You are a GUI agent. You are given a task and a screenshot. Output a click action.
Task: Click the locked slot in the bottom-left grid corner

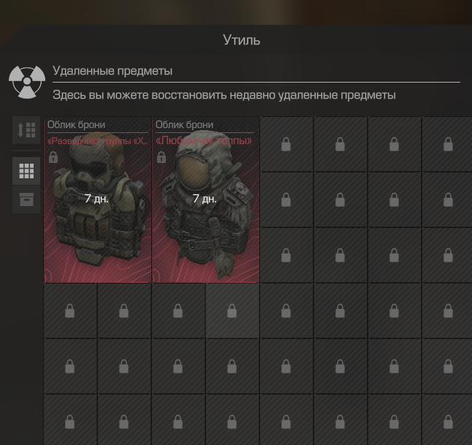coord(70,422)
